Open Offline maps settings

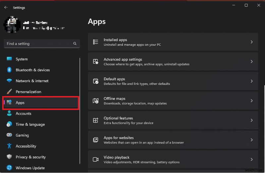pos(173,101)
